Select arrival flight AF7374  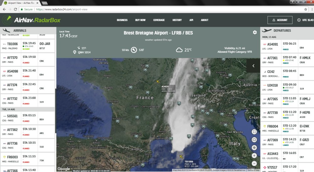(x=28, y=87)
